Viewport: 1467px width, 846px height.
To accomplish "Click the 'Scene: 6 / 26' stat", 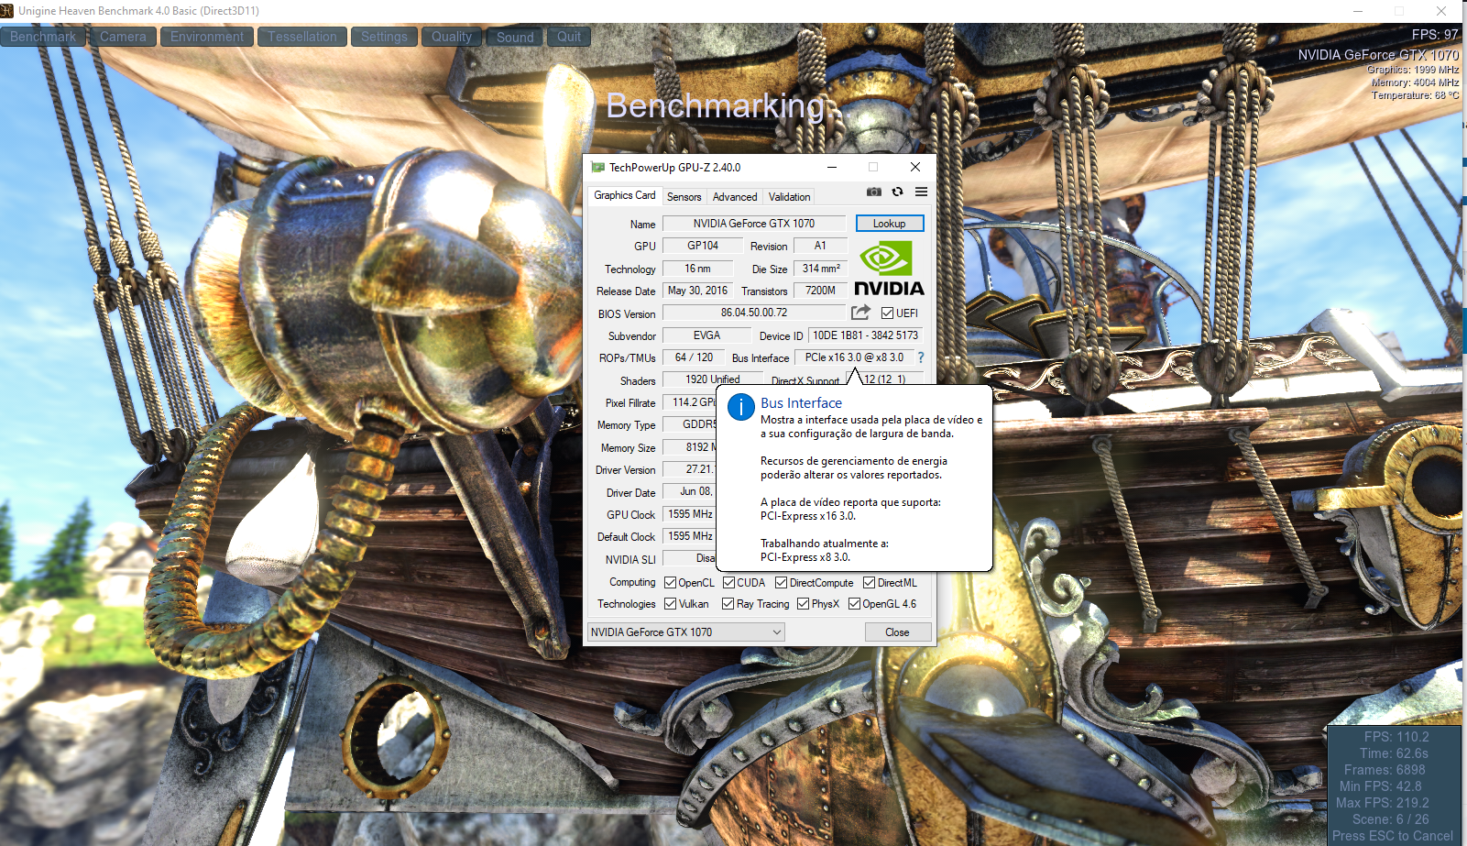I will point(1390,819).
